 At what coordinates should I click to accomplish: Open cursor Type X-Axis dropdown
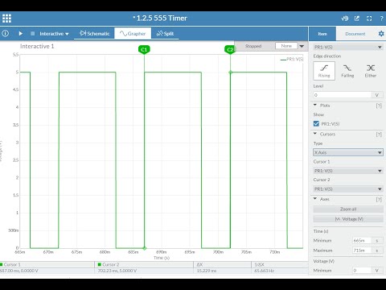tap(348, 152)
